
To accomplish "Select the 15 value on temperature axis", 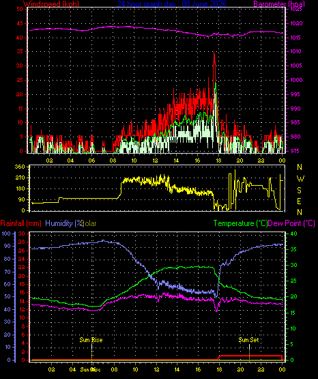I will tap(293, 313).
